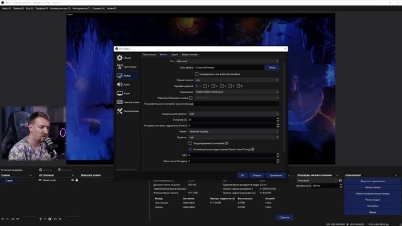Click Start Recording in Controls panel
Image resolution: width=402 pixels, height=226 pixels.
coord(372,187)
